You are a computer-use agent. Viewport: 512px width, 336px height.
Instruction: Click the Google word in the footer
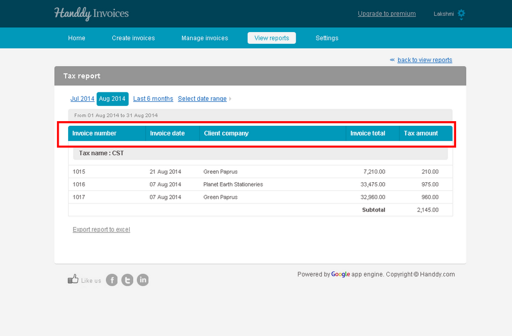point(340,274)
